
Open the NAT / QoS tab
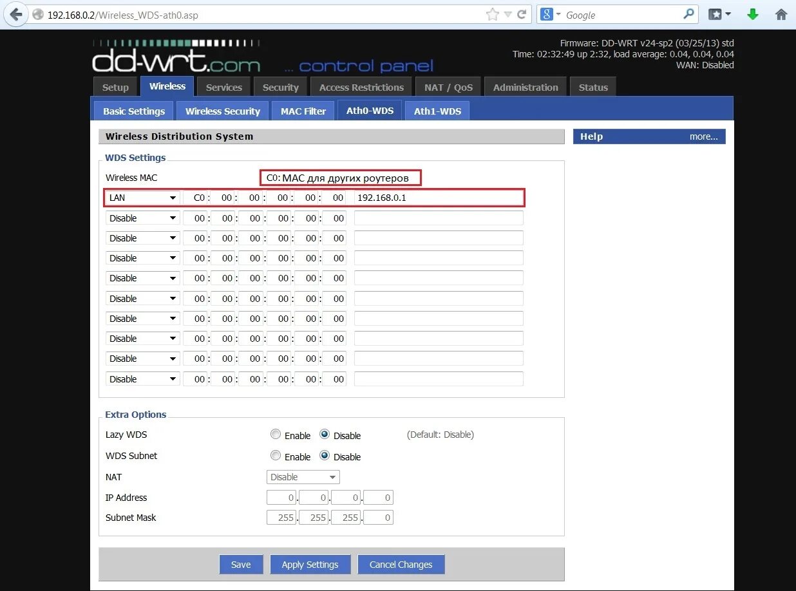(448, 88)
